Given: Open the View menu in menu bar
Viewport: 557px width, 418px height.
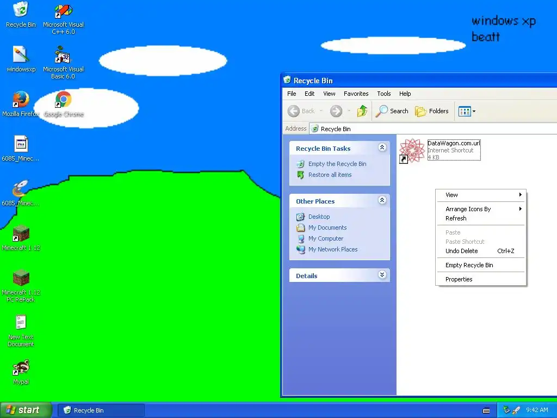Looking at the screenshot, I should pos(329,94).
